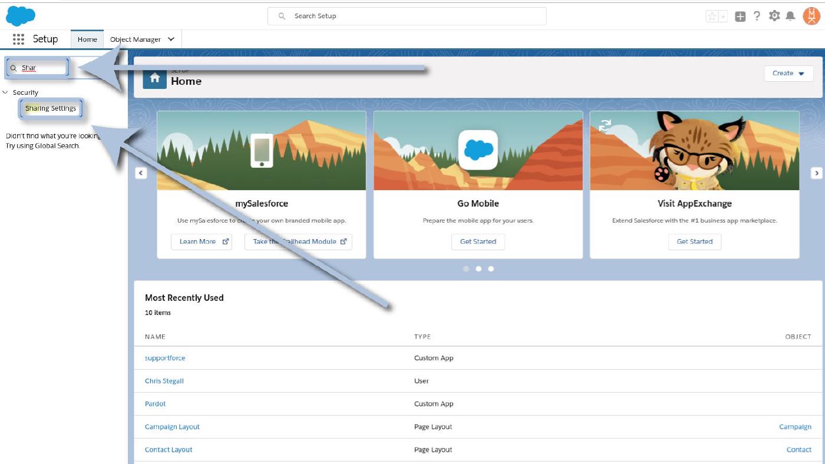The image size is (825, 464).
Task: Open the Object Manager tab
Action: point(136,39)
